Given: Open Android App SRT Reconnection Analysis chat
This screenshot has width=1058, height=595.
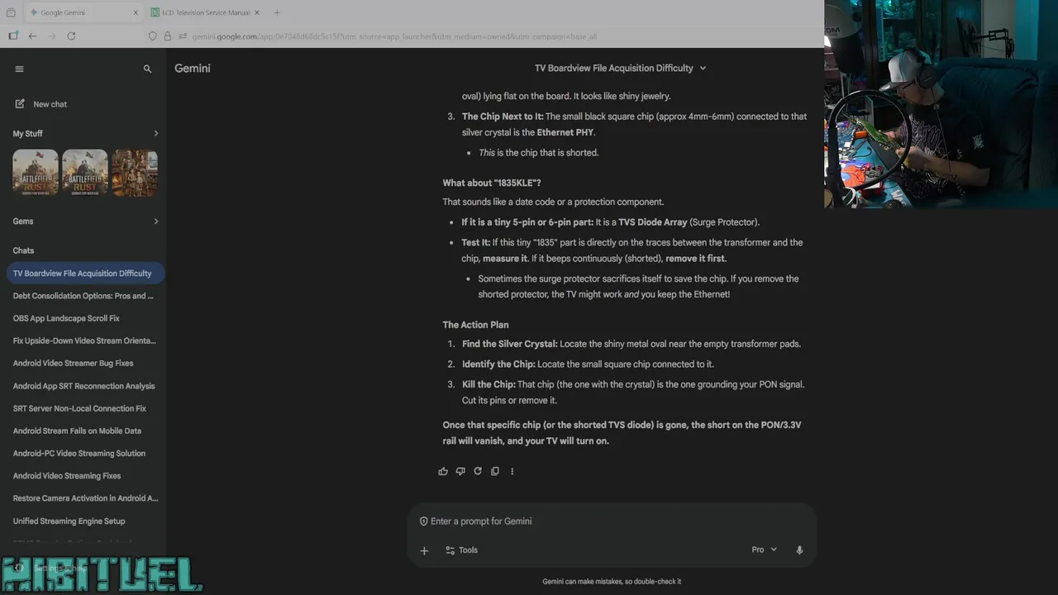Looking at the screenshot, I should tap(85, 386).
